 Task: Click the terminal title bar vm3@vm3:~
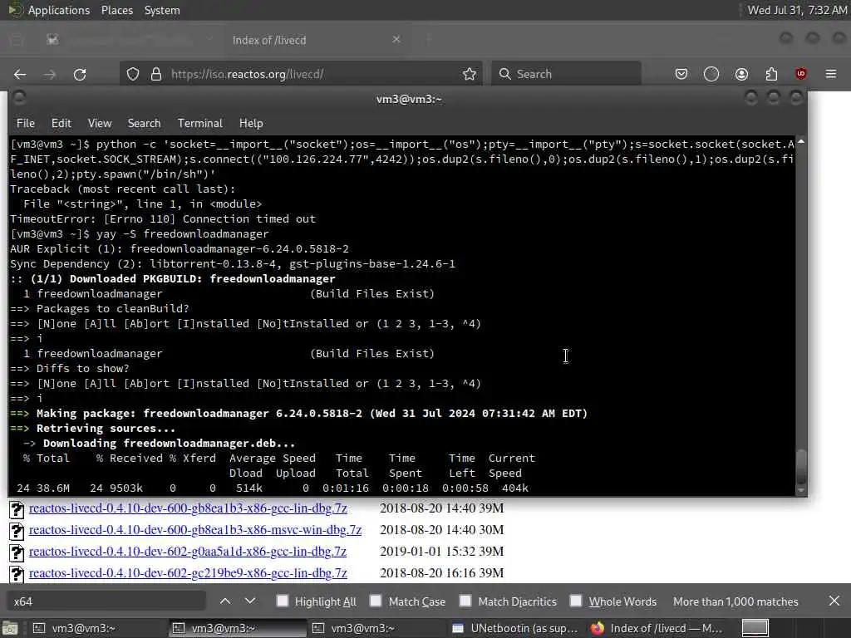point(408,100)
